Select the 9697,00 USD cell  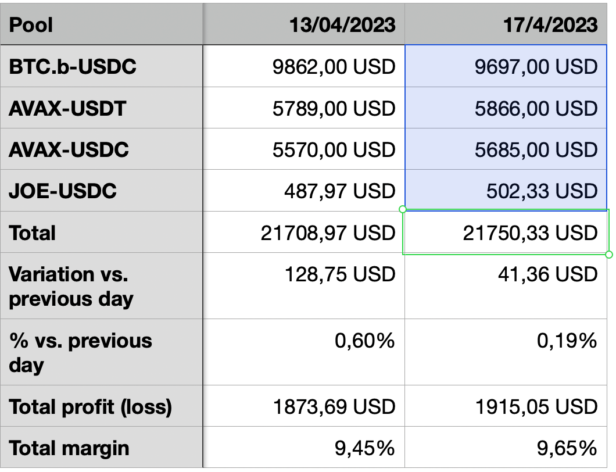(x=506, y=67)
